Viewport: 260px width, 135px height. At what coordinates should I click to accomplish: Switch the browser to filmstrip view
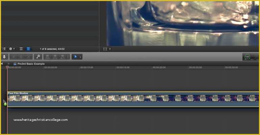click(x=28, y=49)
